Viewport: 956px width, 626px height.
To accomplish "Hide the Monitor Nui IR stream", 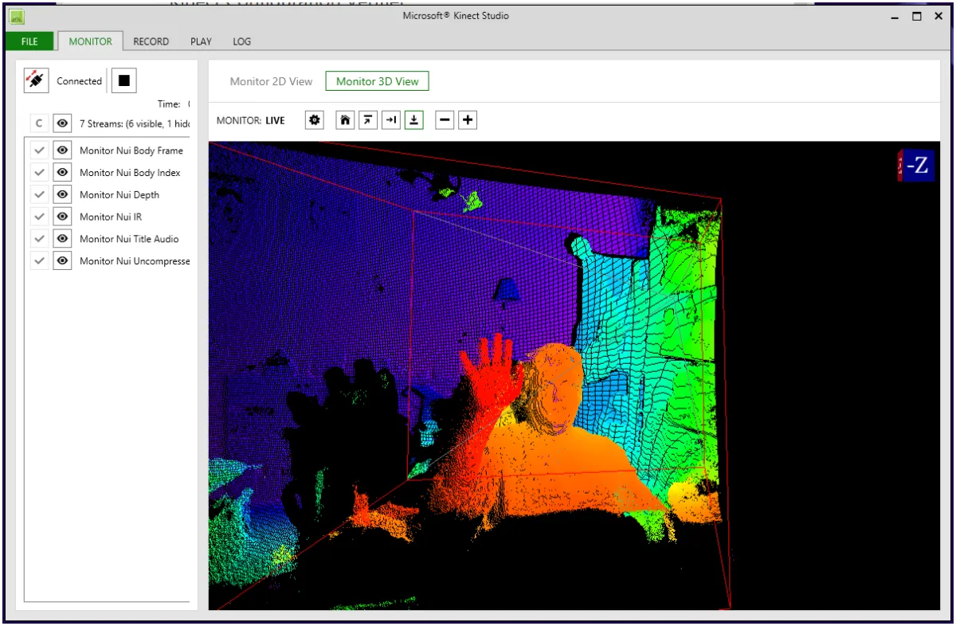I will pyautogui.click(x=62, y=217).
